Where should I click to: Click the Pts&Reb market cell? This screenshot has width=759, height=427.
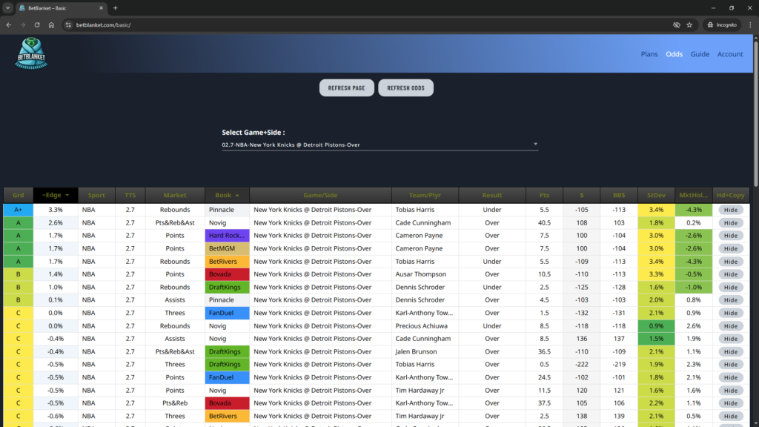tap(175, 403)
